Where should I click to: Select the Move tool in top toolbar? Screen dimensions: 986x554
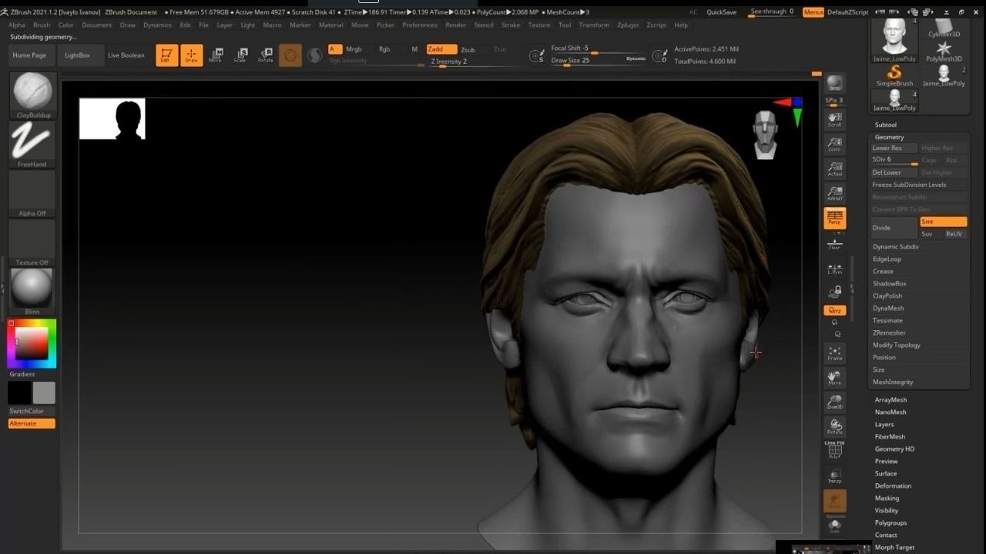216,55
